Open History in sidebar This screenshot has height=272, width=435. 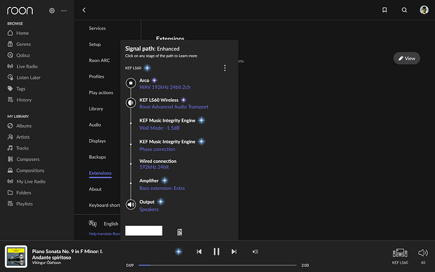(20, 100)
